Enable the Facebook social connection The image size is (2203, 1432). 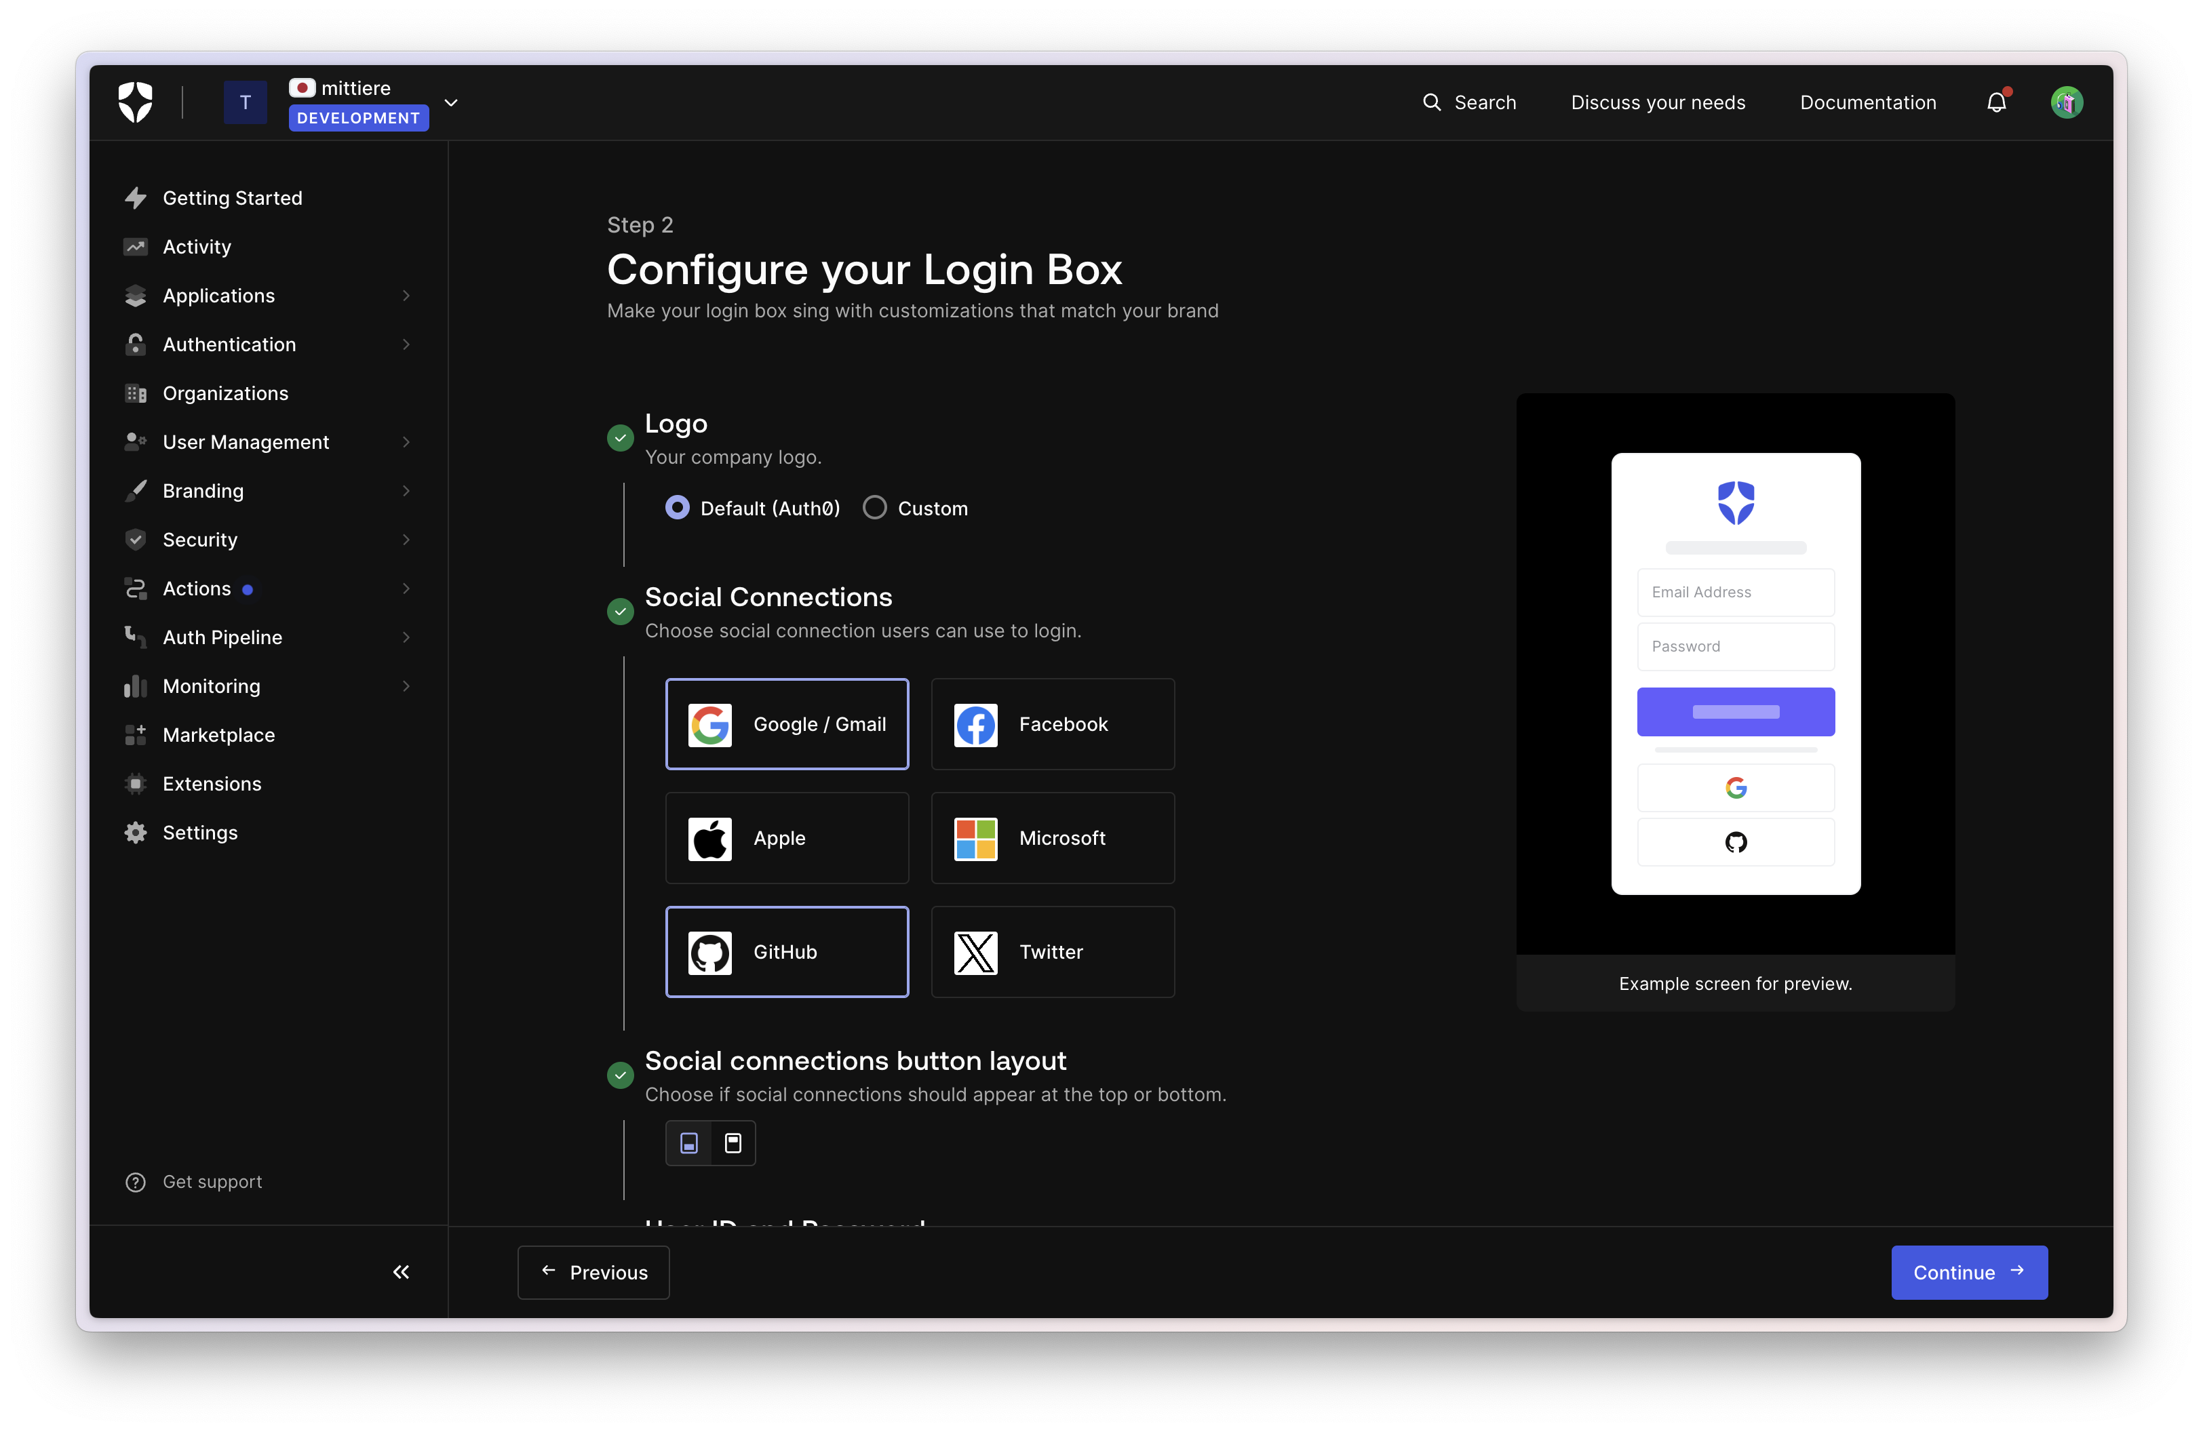[1053, 724]
